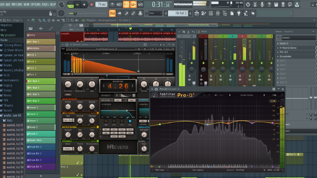Render audio with the export floppy icon
This screenshot has height=178, width=317.
pyautogui.click(x=283, y=4)
